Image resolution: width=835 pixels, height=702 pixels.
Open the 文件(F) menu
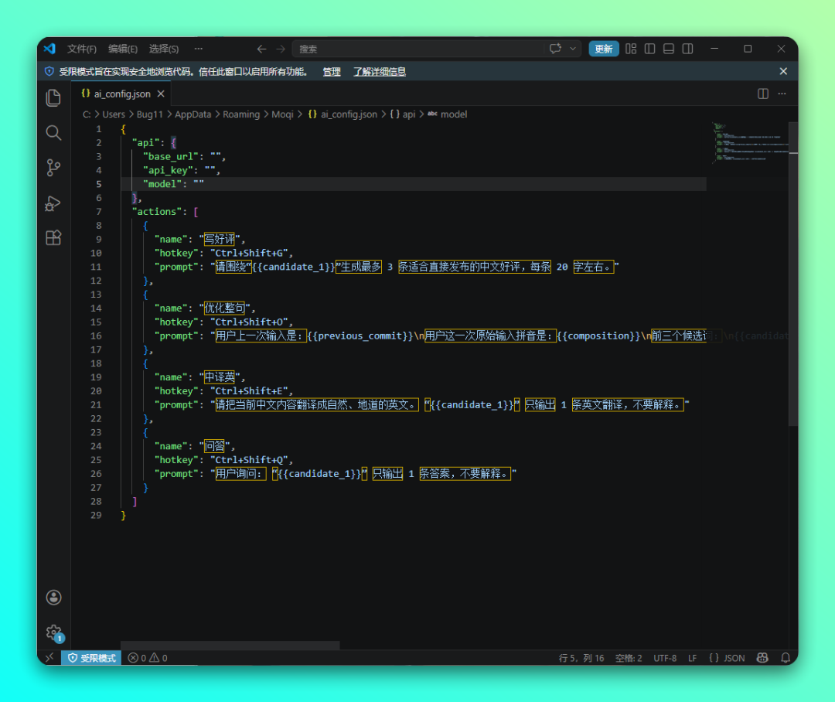pyautogui.click(x=82, y=49)
